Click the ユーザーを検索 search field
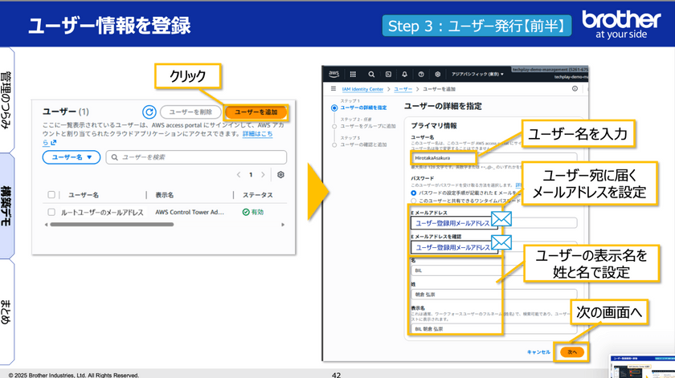The width and height of the screenshot is (675, 378). click(x=195, y=157)
